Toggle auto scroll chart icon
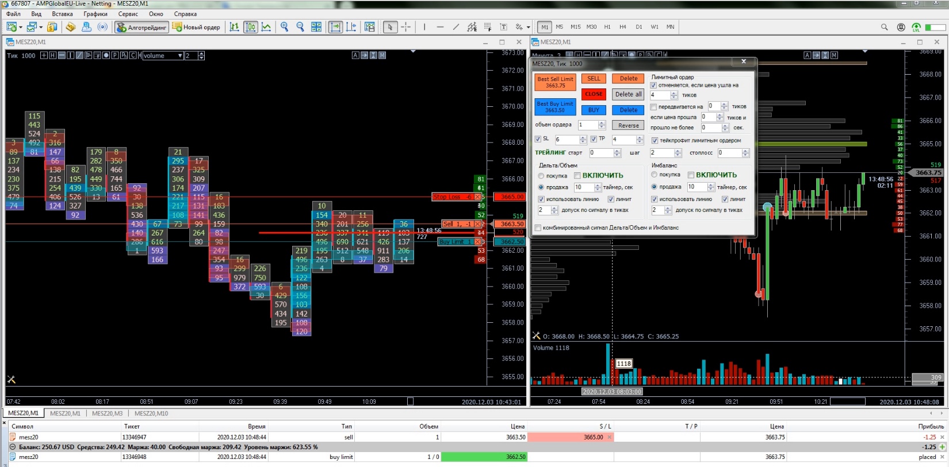 click(336, 27)
